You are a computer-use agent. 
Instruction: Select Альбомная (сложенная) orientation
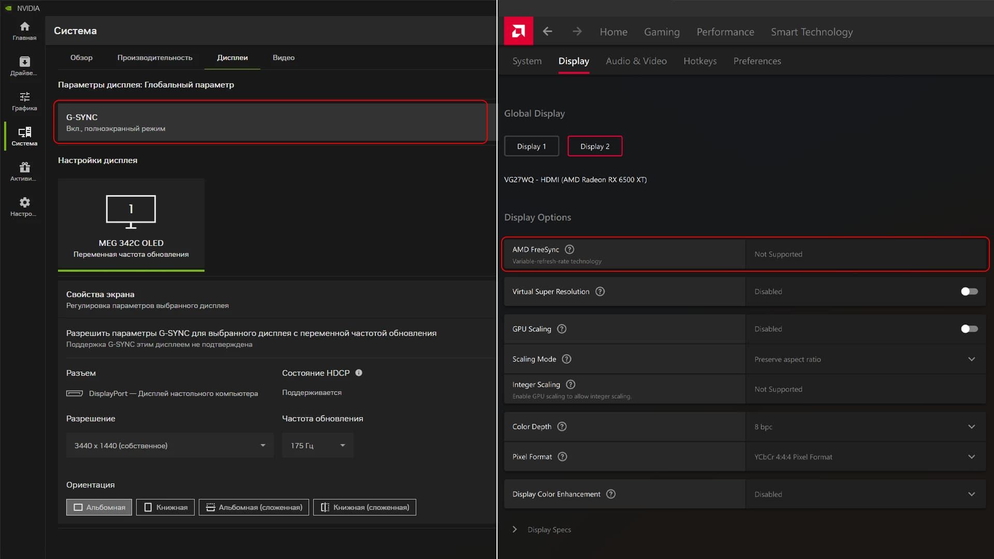tap(254, 507)
